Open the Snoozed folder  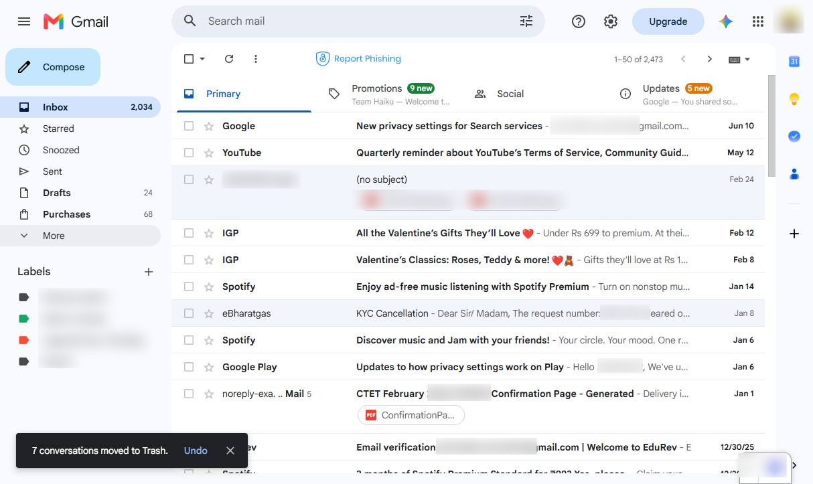(x=80, y=150)
